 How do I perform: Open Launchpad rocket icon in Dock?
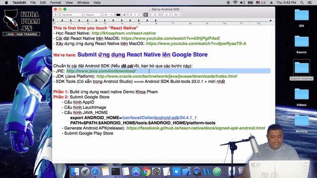pyautogui.click(x=85, y=172)
